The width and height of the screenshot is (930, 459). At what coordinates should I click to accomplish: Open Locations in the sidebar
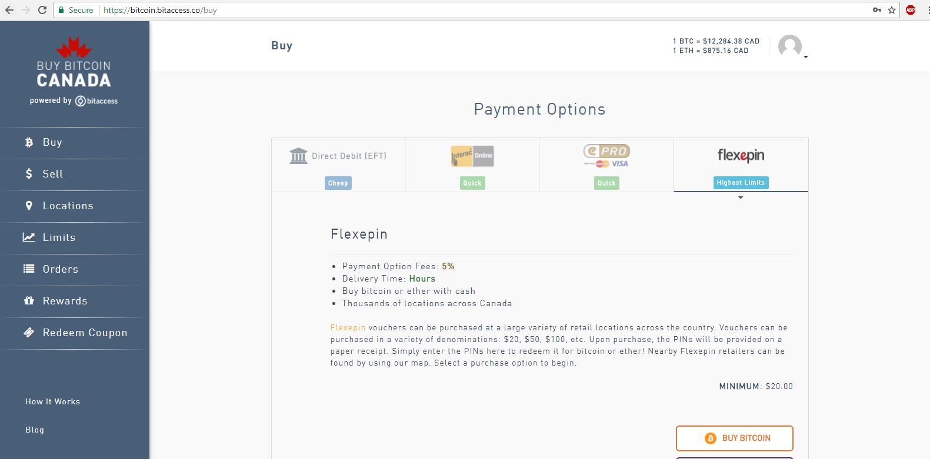pos(75,206)
